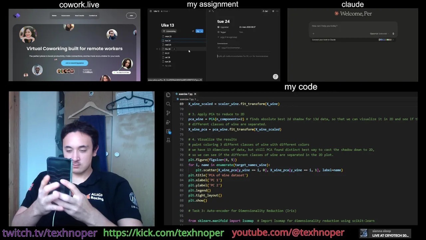The image size is (426, 240).
Task: Expand the arrow on the Ny button
Action: [202, 31]
